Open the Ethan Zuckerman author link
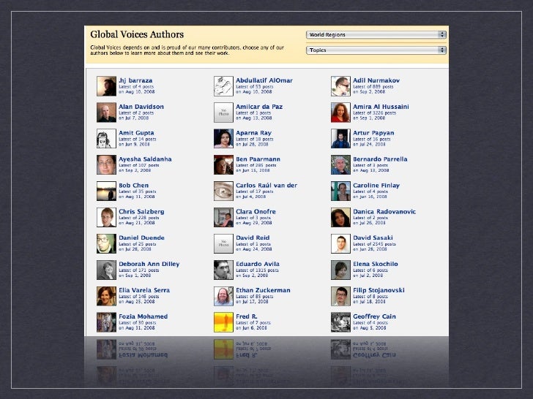Viewport: 533px width, 399px height. tap(263, 290)
